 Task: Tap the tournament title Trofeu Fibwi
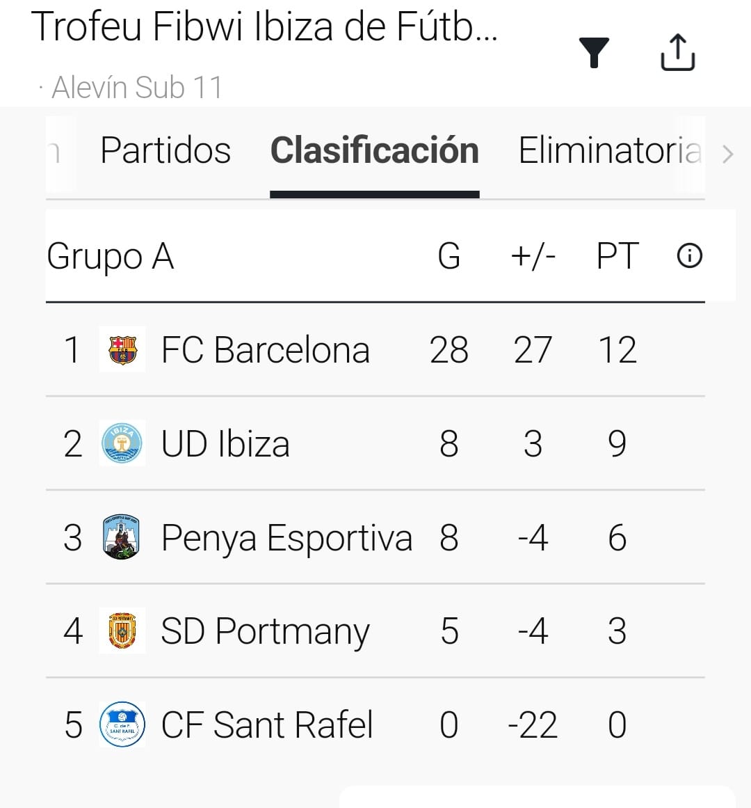tap(264, 28)
